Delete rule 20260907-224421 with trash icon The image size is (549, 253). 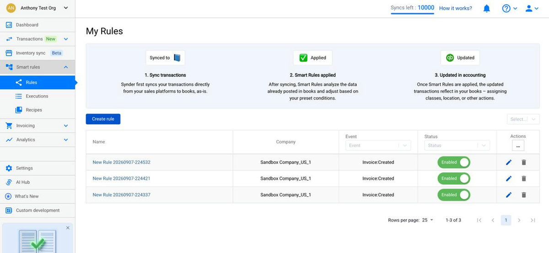point(524,178)
